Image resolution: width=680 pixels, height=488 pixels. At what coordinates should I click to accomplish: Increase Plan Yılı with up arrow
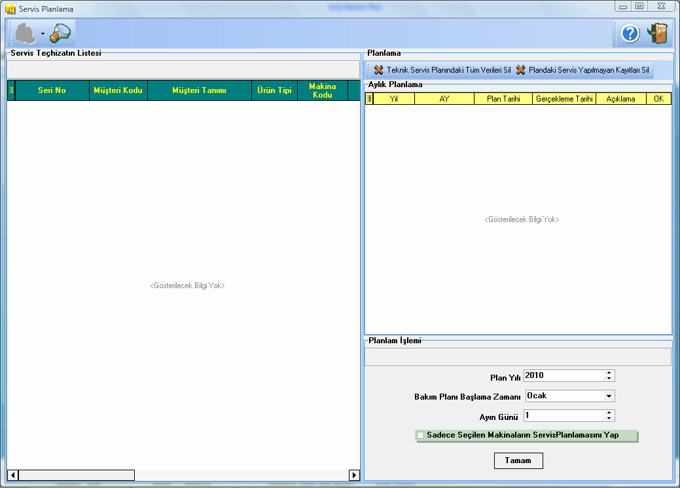[x=609, y=373]
